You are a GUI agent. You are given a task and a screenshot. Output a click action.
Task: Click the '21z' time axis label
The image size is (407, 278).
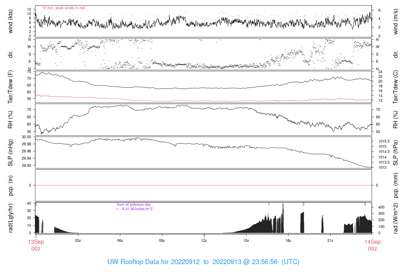(x=330, y=241)
